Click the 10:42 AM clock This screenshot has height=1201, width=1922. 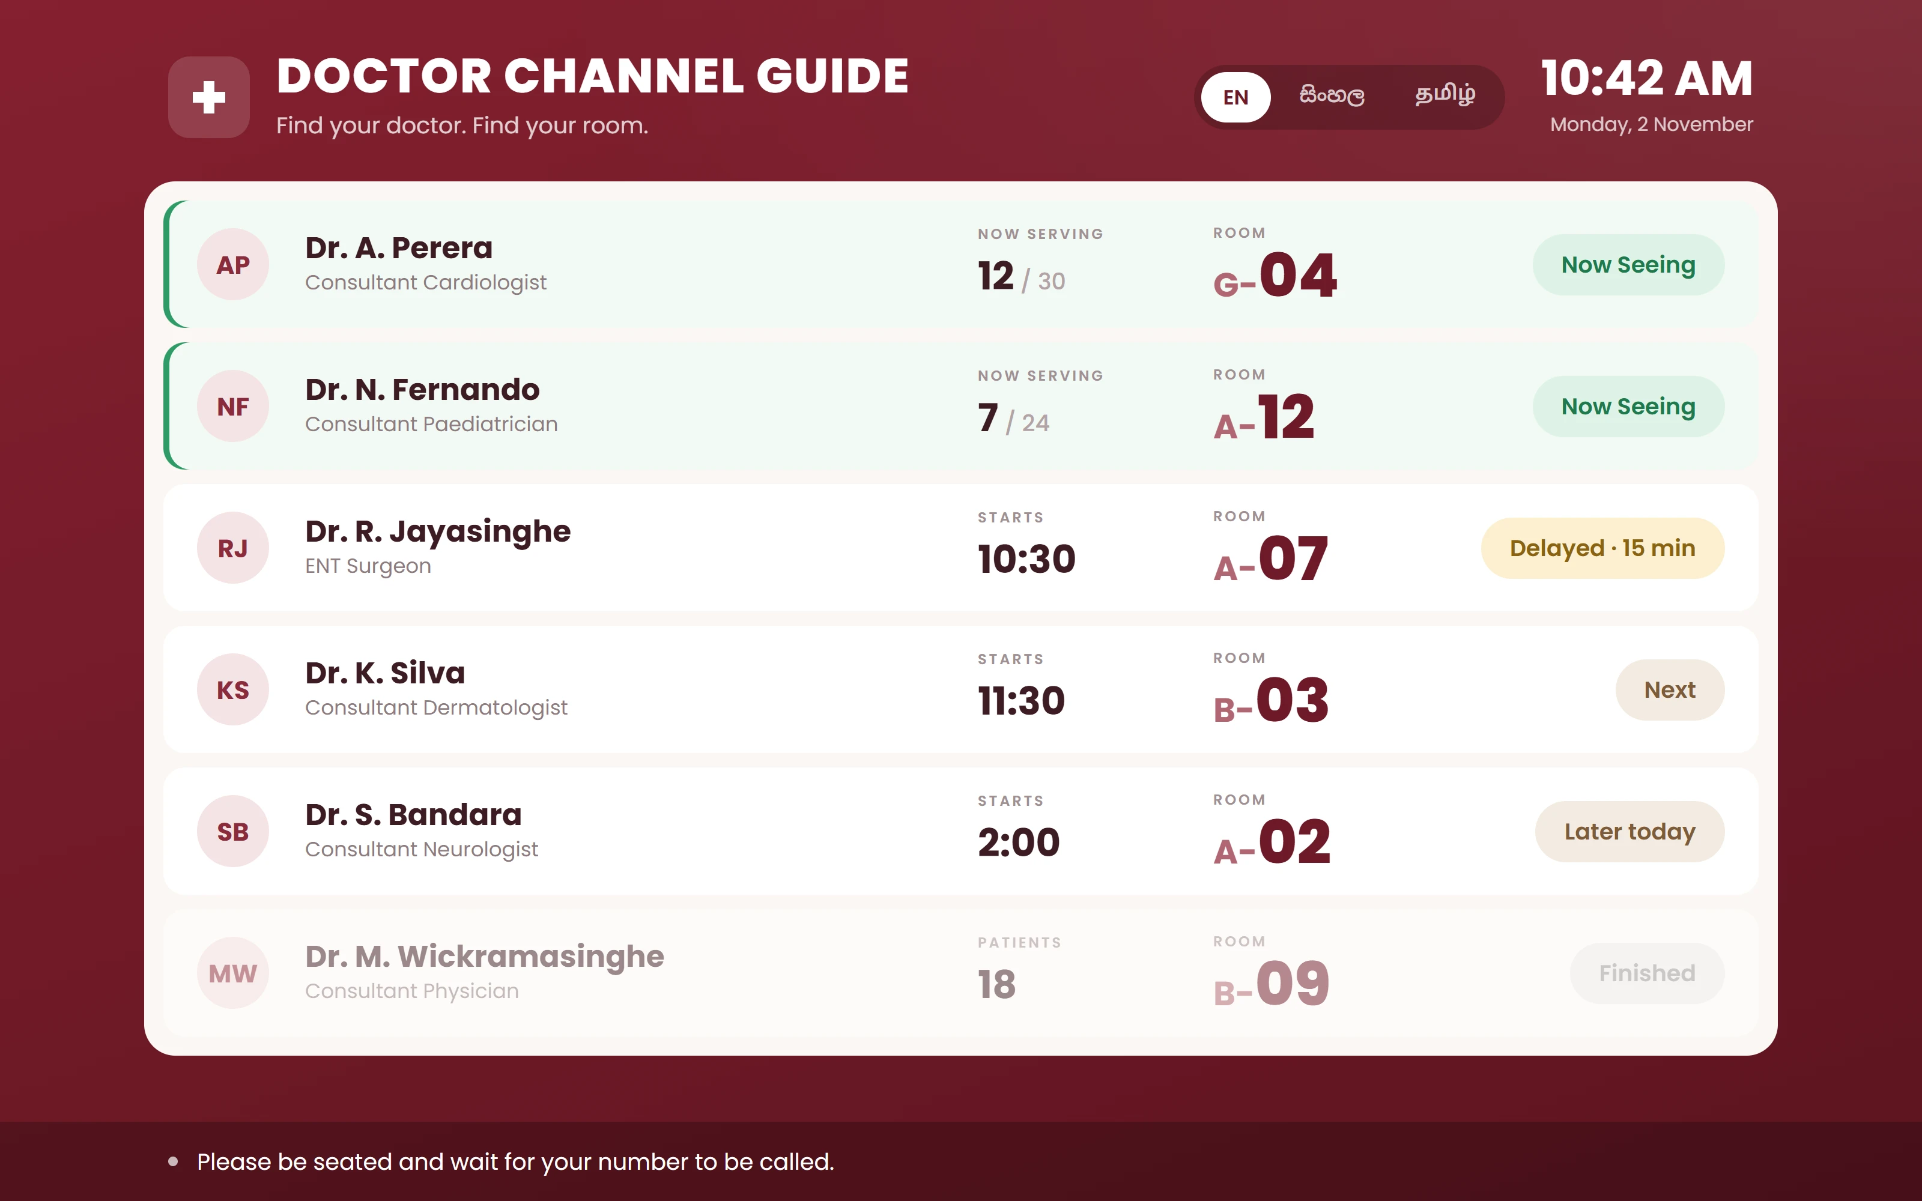point(1647,78)
